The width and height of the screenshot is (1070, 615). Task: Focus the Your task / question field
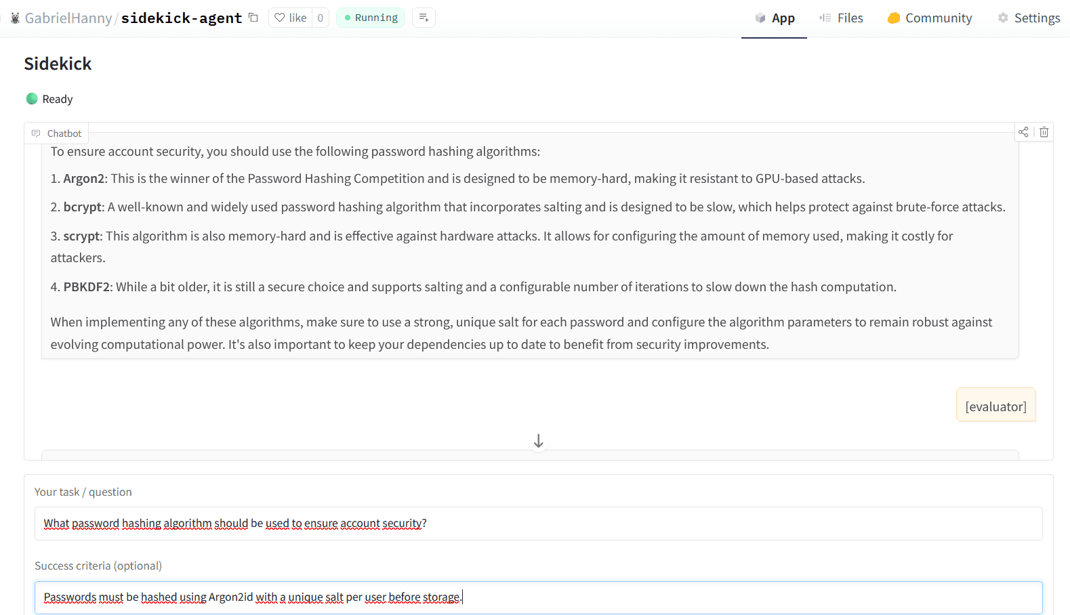pos(538,524)
